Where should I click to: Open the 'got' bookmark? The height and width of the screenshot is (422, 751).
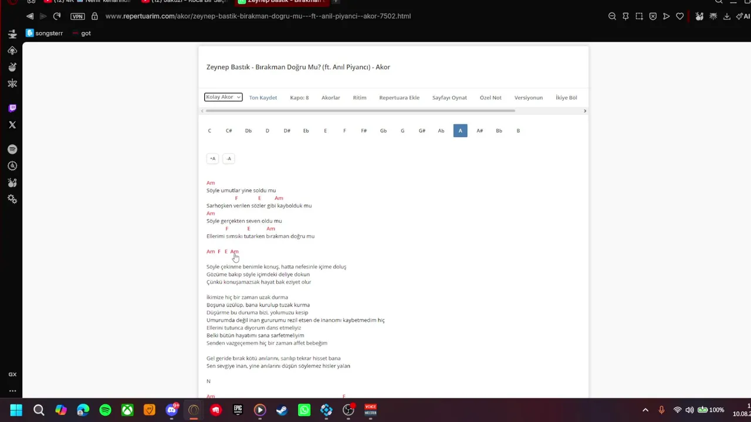[82, 33]
